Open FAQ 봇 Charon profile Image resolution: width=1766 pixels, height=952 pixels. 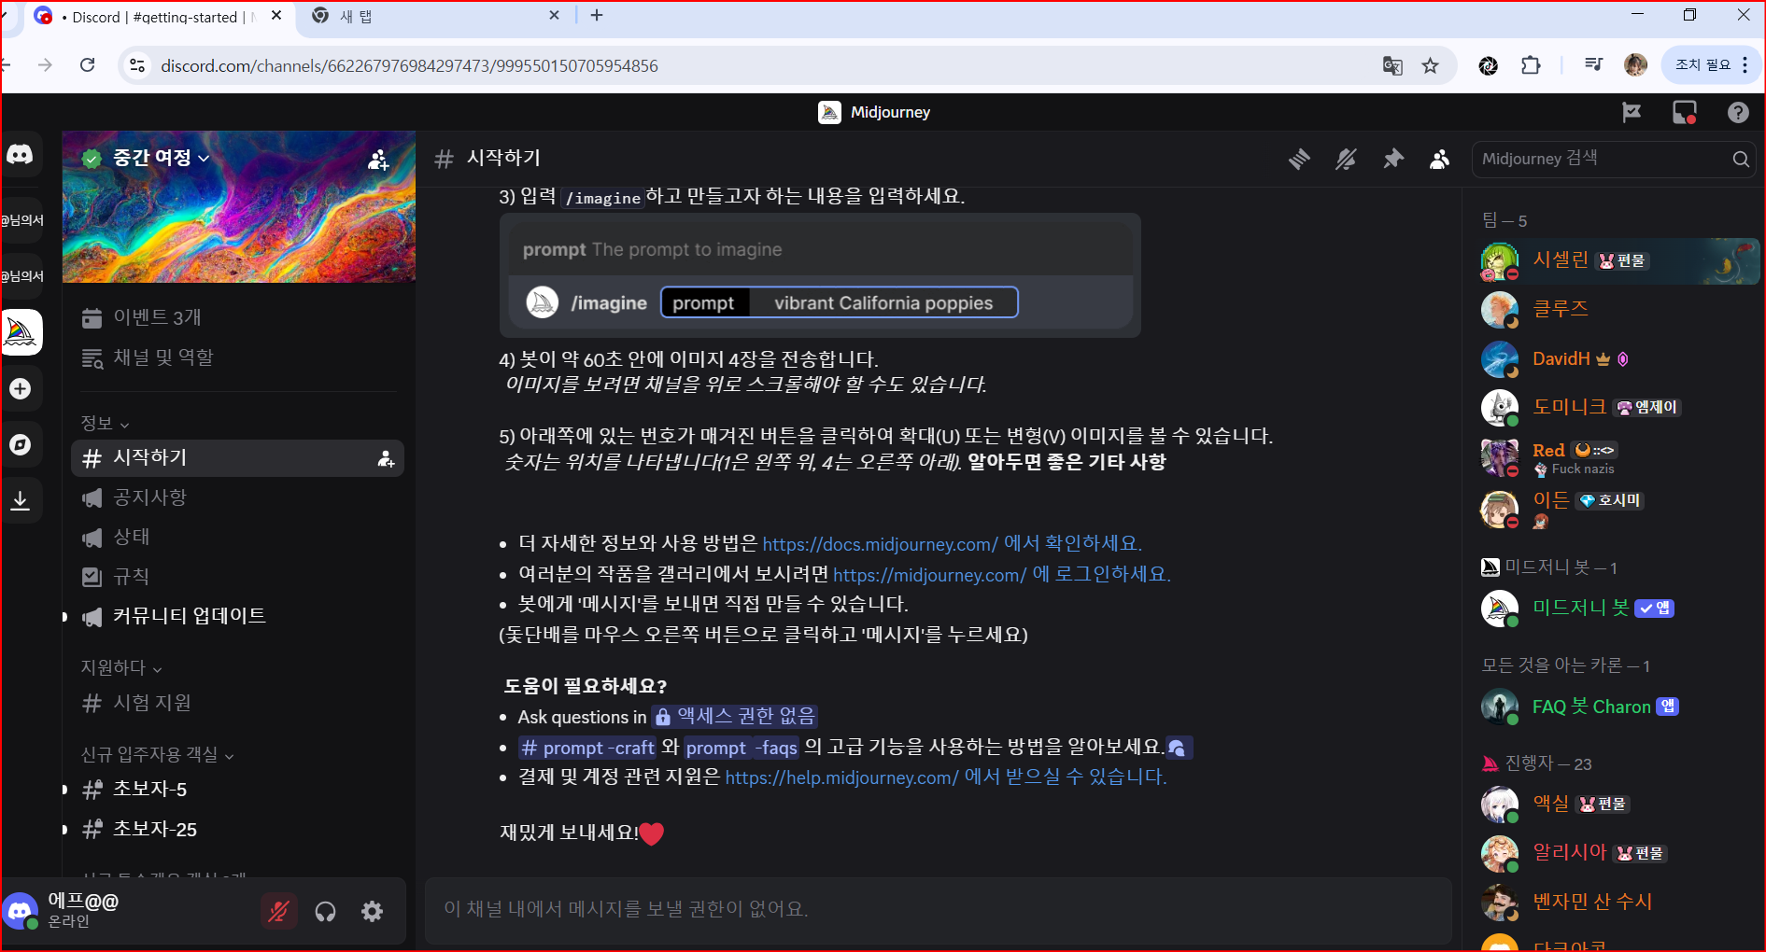pos(1619,707)
